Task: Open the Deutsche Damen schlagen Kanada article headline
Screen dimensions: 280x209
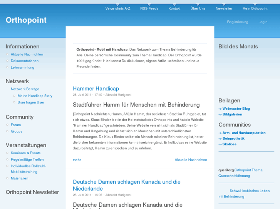Action: click(x=127, y=185)
